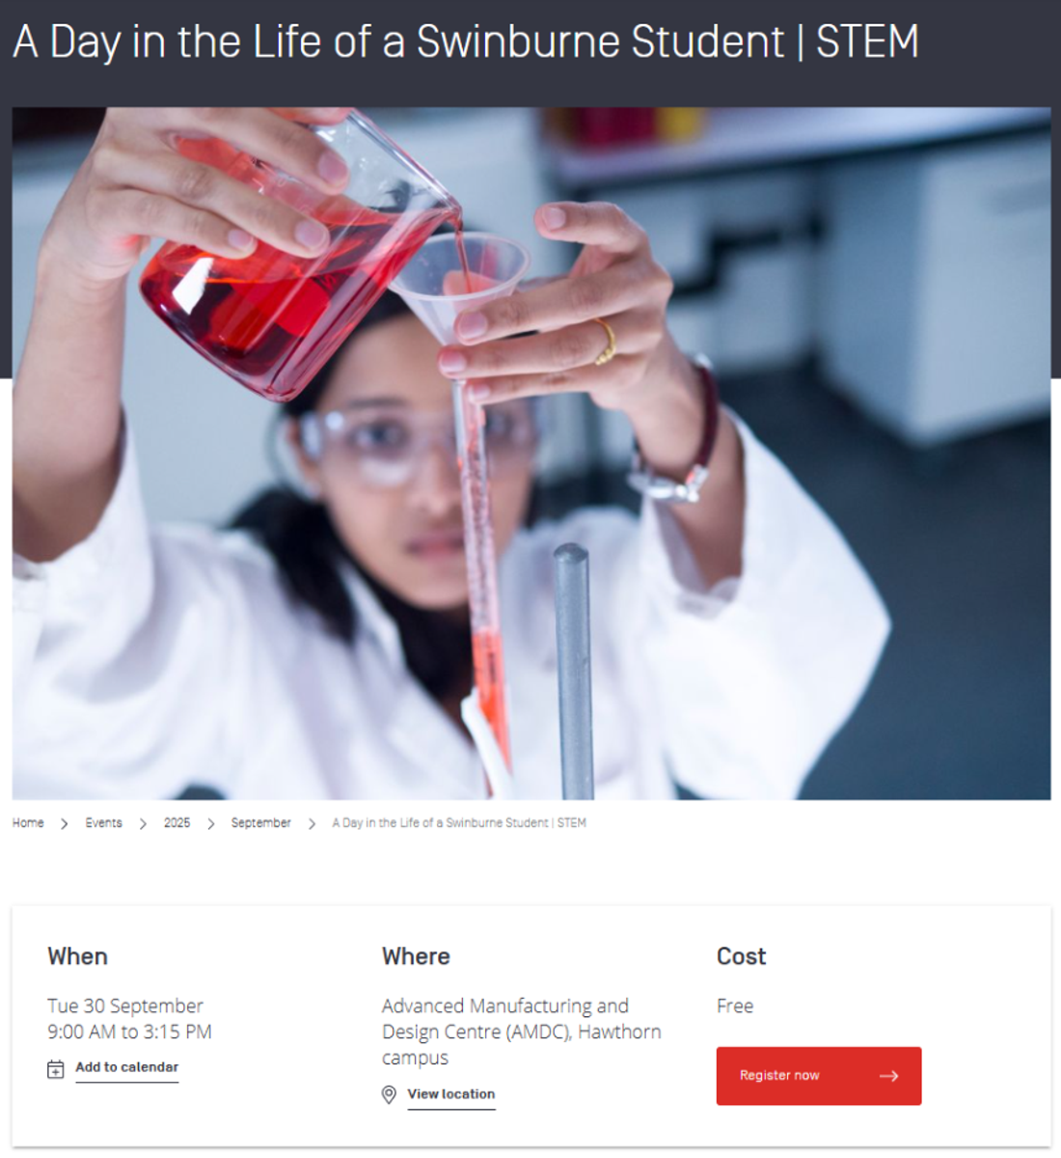Click the current page breadcrumb title
The height and width of the screenshot is (1158, 1061).
(x=459, y=823)
